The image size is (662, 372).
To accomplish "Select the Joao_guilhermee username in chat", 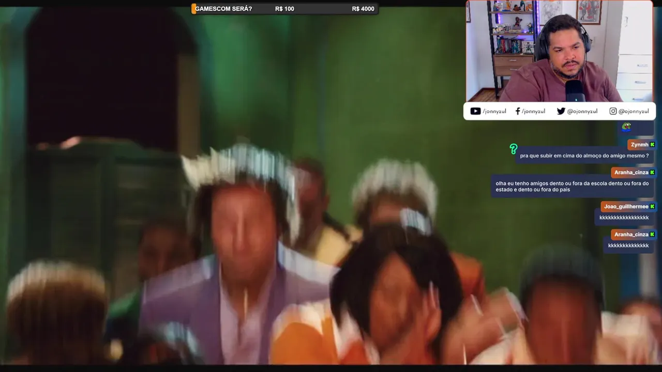I will [x=626, y=207].
